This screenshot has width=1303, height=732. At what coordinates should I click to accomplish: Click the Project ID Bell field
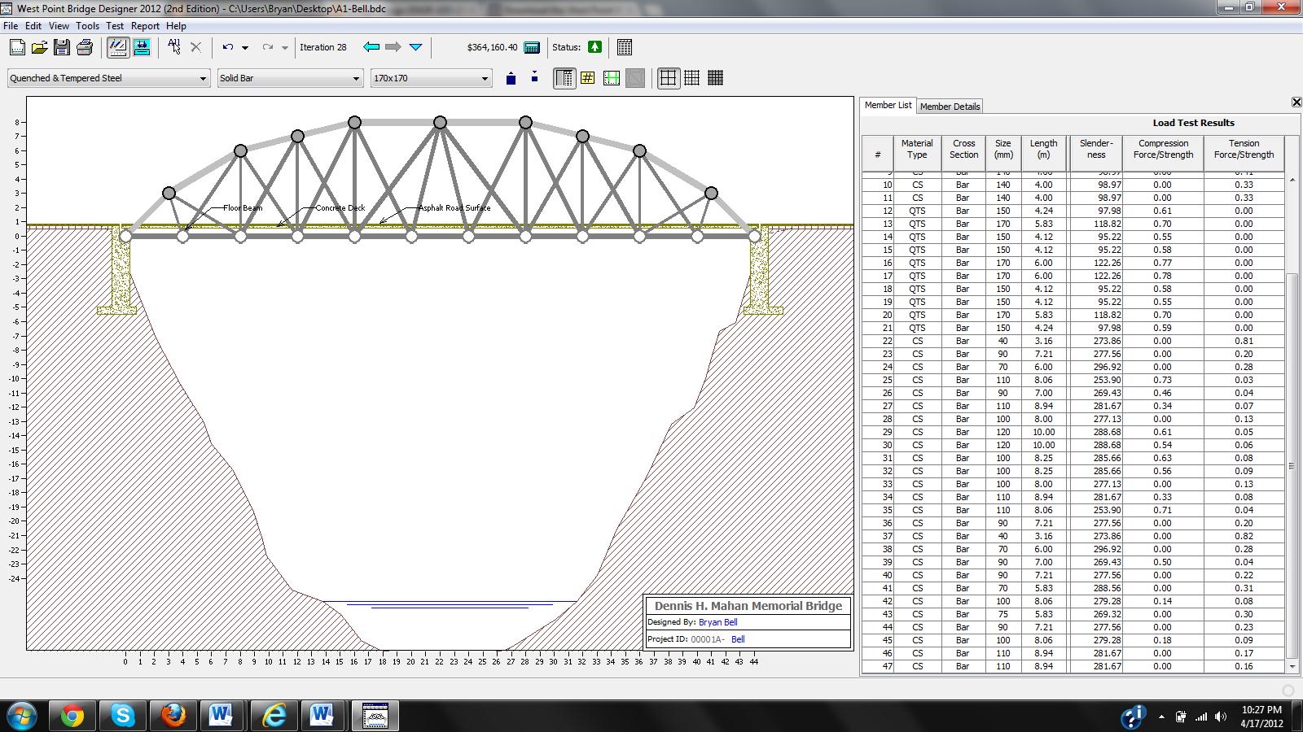[x=738, y=639]
